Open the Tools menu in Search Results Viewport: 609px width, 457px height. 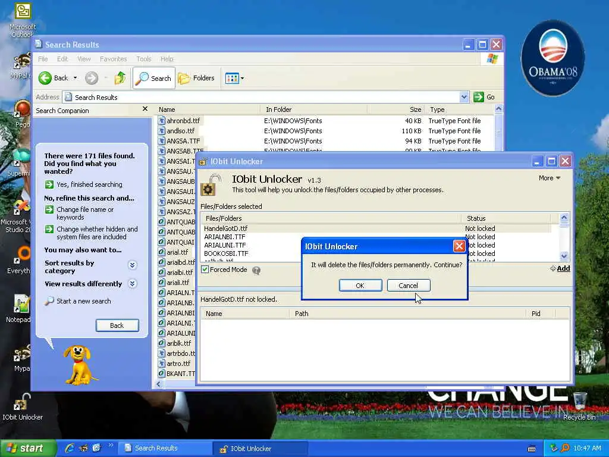(x=144, y=59)
